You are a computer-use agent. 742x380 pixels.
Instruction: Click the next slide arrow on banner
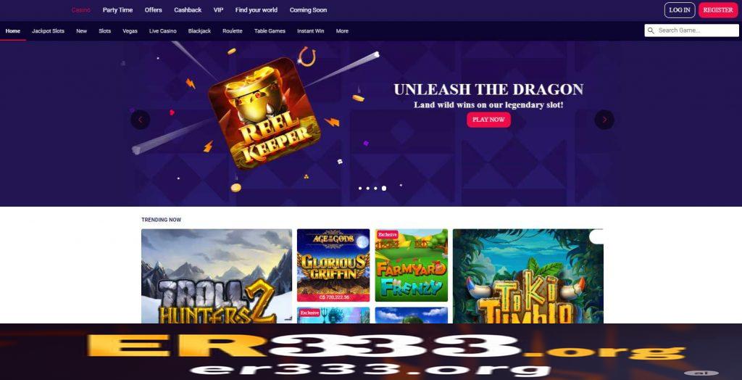click(x=604, y=120)
